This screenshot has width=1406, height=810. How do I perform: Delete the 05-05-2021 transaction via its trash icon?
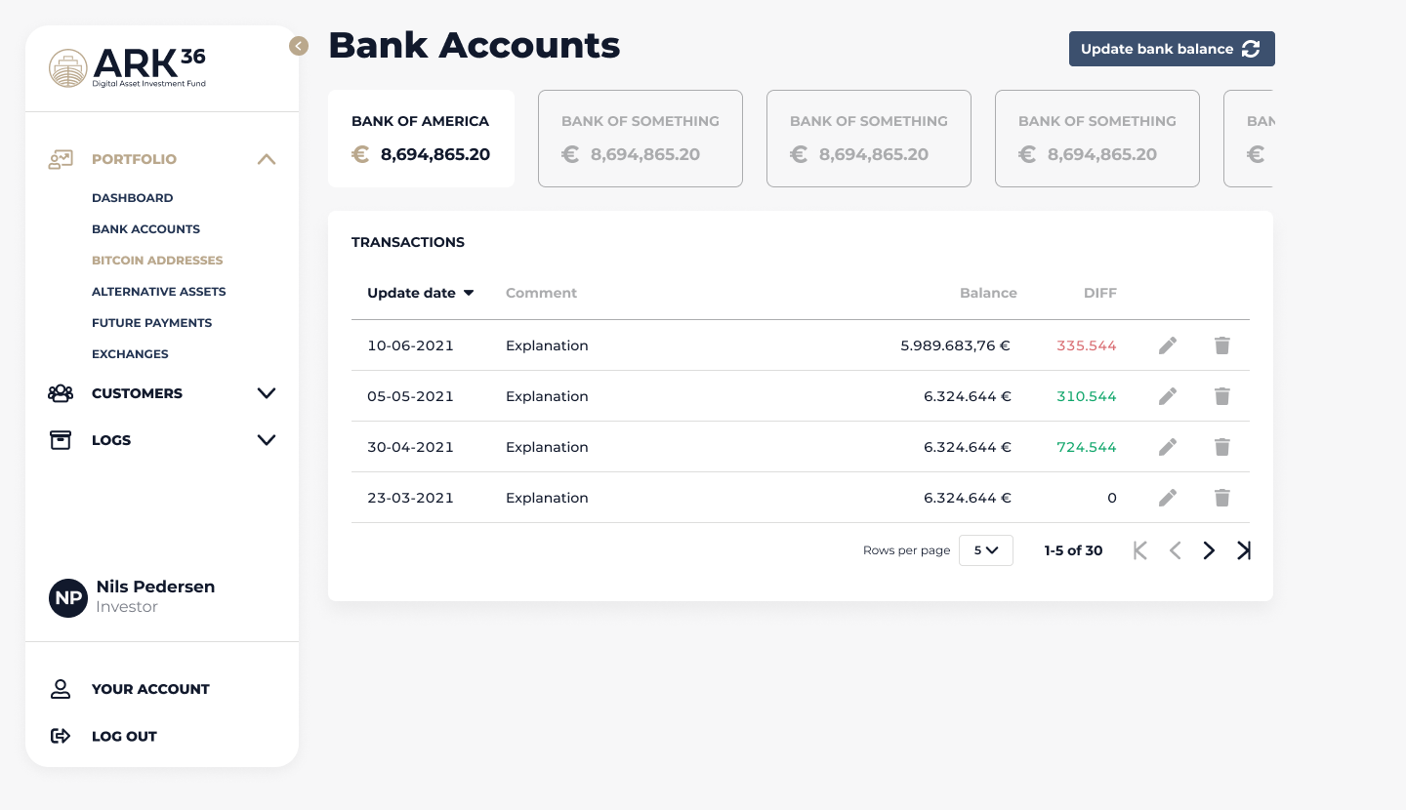[x=1221, y=396]
